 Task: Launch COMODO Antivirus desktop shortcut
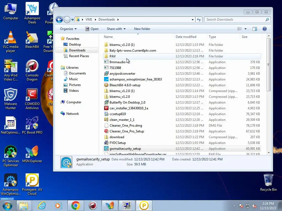[32, 99]
